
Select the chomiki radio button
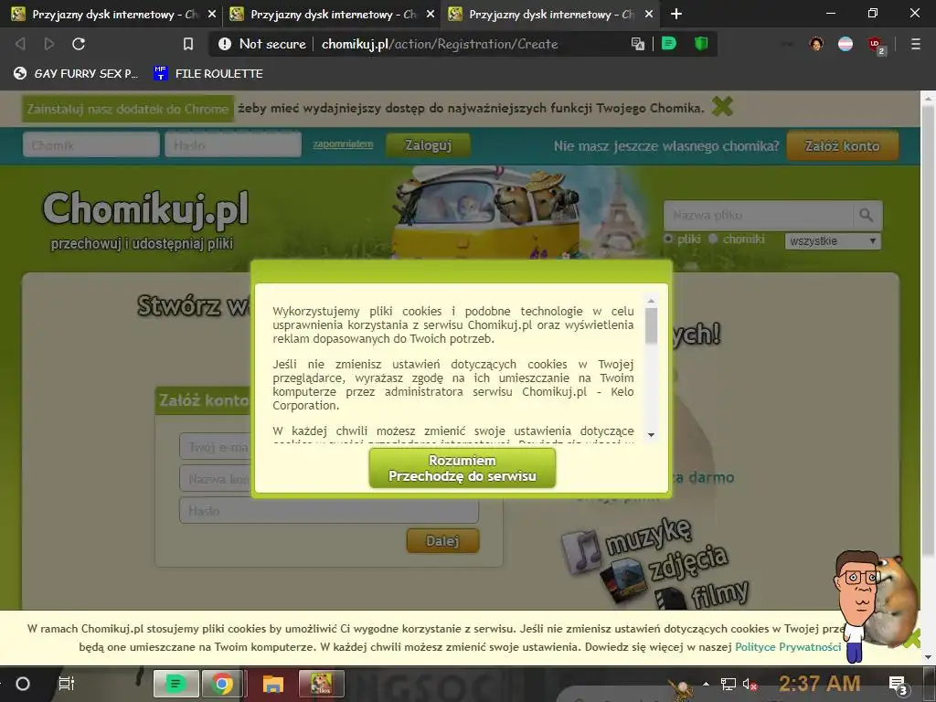click(713, 239)
